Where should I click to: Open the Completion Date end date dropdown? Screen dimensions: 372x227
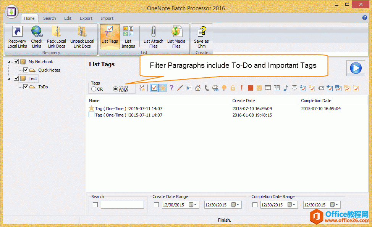(x=336, y=205)
